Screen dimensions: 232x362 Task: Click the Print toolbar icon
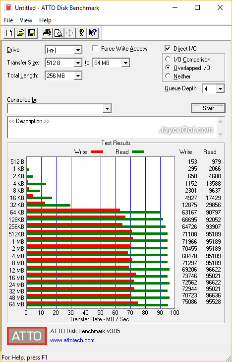pos(47,33)
